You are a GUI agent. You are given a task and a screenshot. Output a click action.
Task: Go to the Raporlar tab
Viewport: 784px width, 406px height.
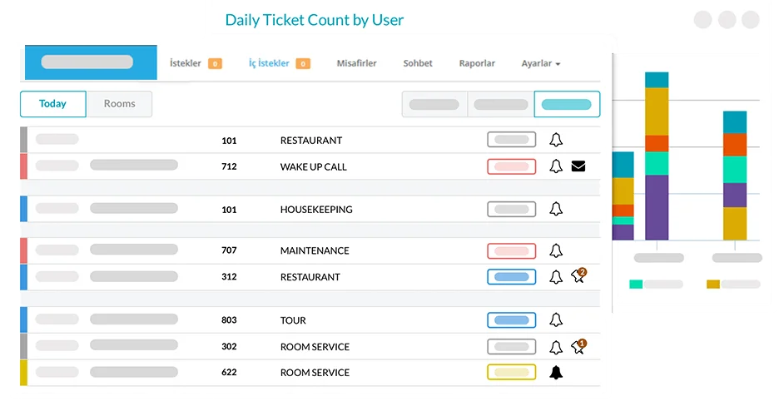point(477,63)
